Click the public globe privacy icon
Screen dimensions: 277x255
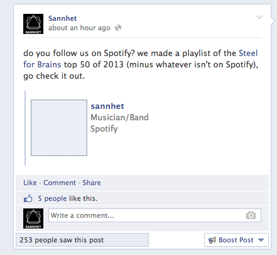pos(118,28)
